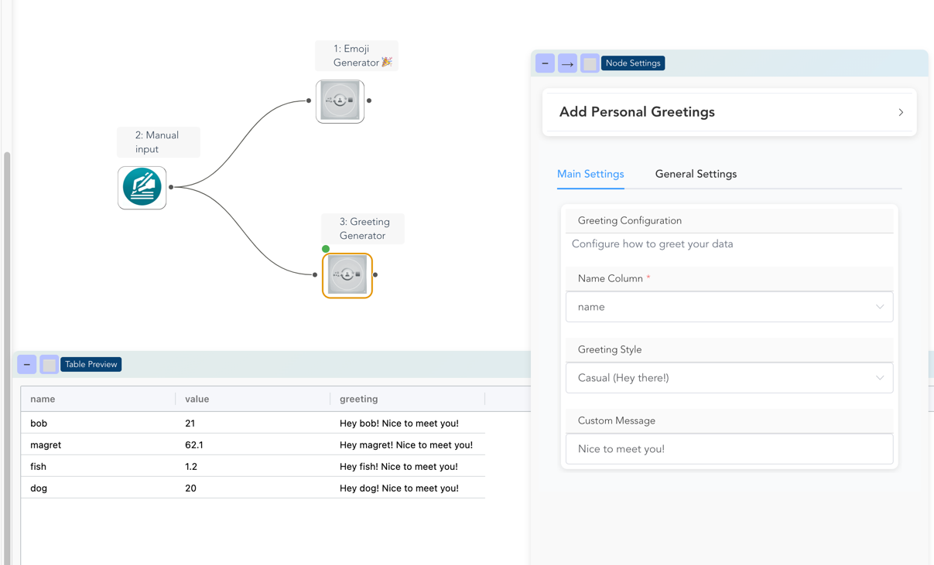
Task: Click the greeting 'Hey magret! Nice to meet you!'
Action: (406, 445)
